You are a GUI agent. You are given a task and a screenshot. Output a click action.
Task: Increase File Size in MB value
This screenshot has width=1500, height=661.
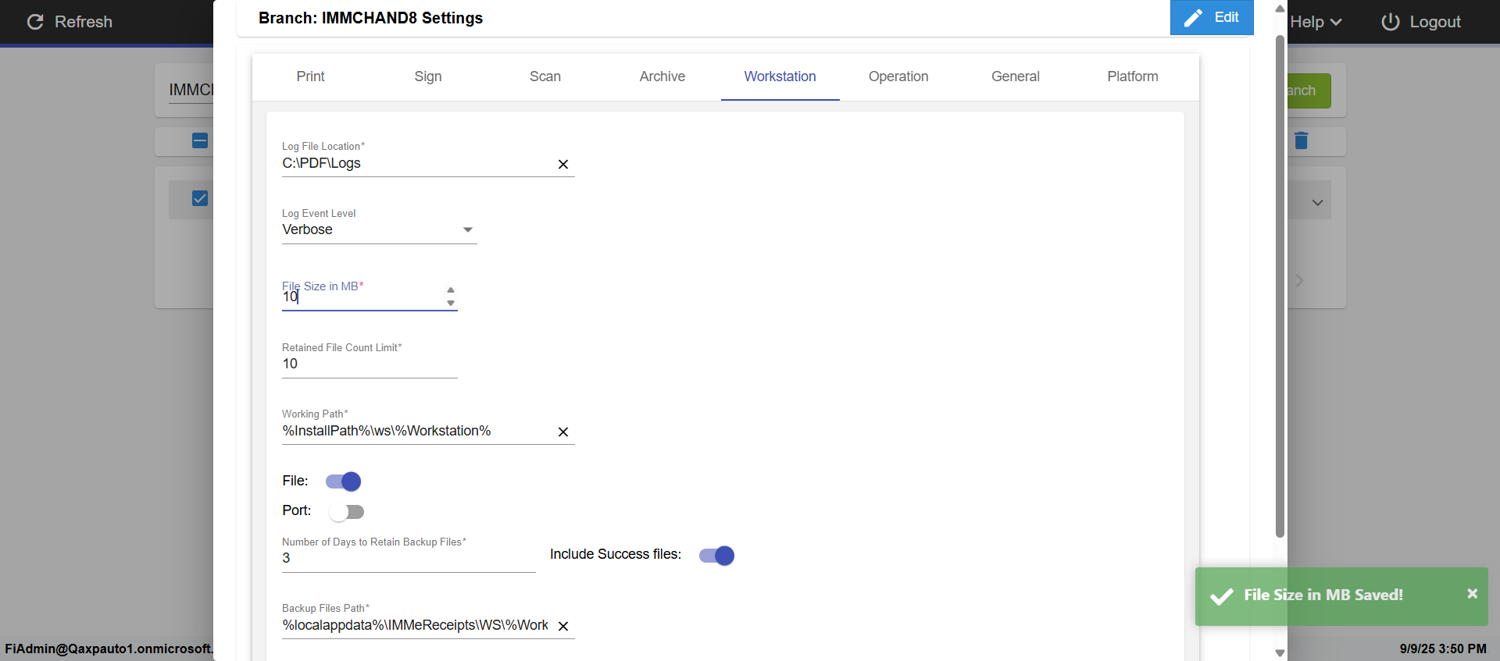[451, 290]
